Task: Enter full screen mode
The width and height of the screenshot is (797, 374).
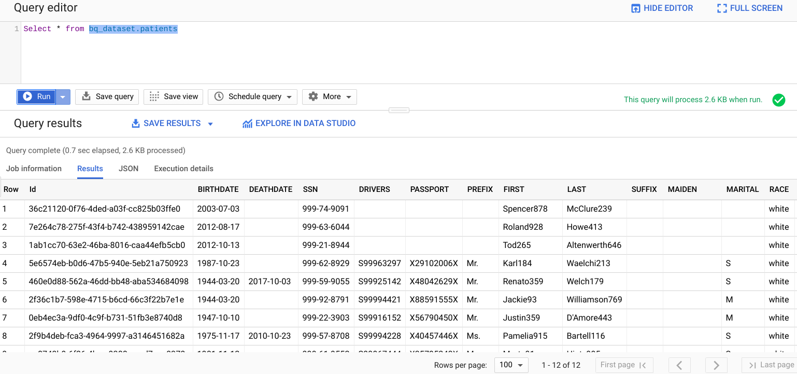Action: click(x=749, y=8)
